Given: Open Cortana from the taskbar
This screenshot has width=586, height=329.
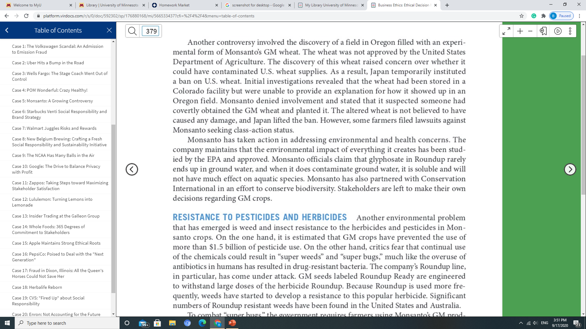Looking at the screenshot, I should click(x=127, y=323).
